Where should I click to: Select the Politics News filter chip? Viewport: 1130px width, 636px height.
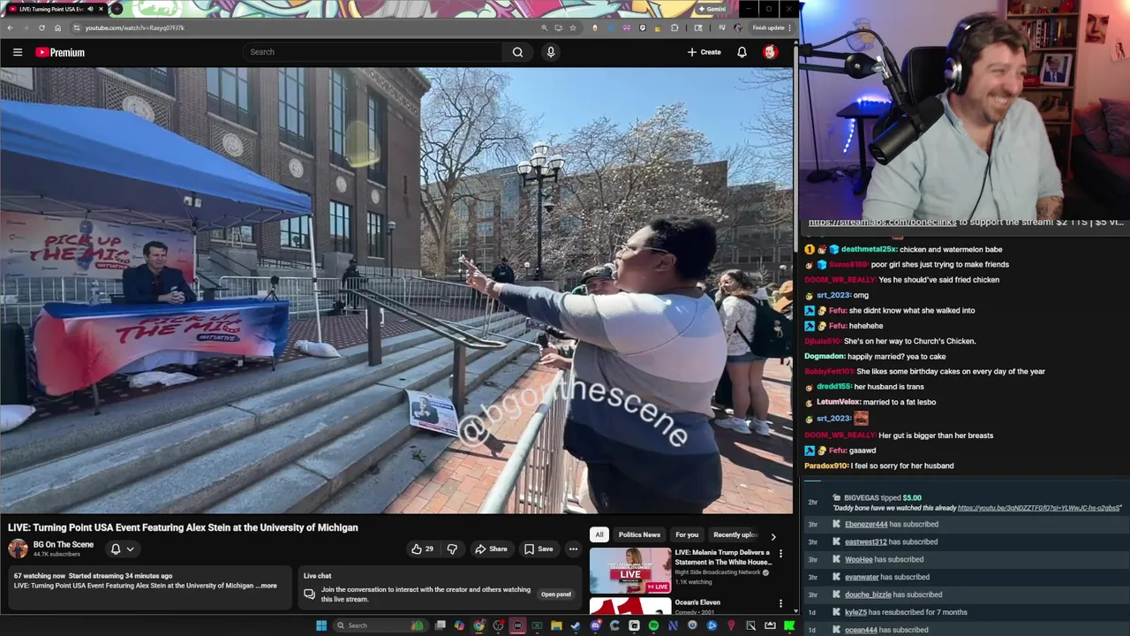pos(639,534)
